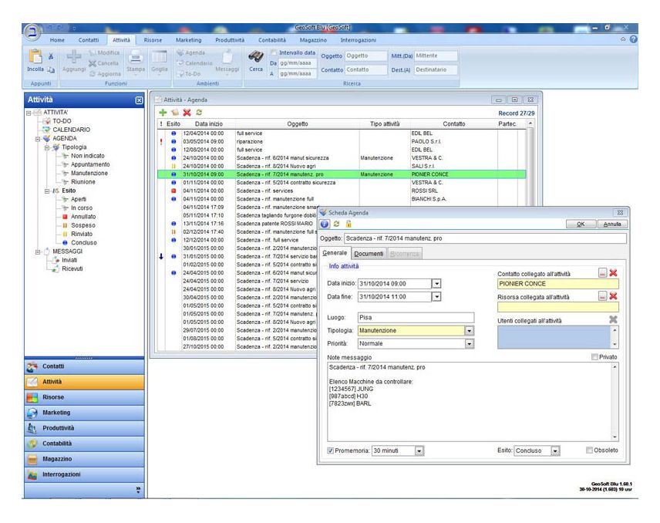Enable the Intervallo data checkbox
The width and height of the screenshot is (660, 523).
274,52
